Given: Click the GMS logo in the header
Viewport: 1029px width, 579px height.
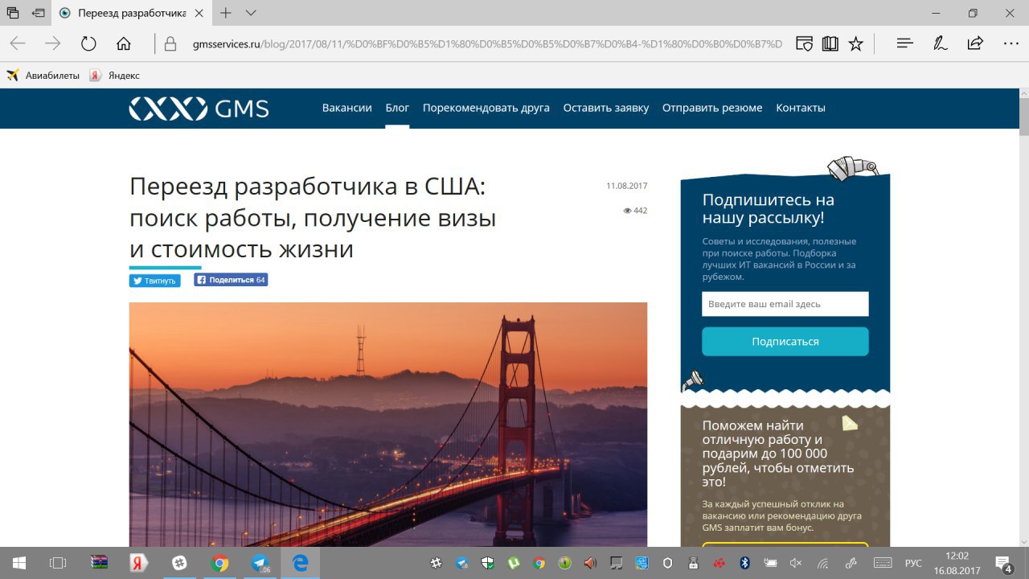Looking at the screenshot, I should (x=199, y=109).
